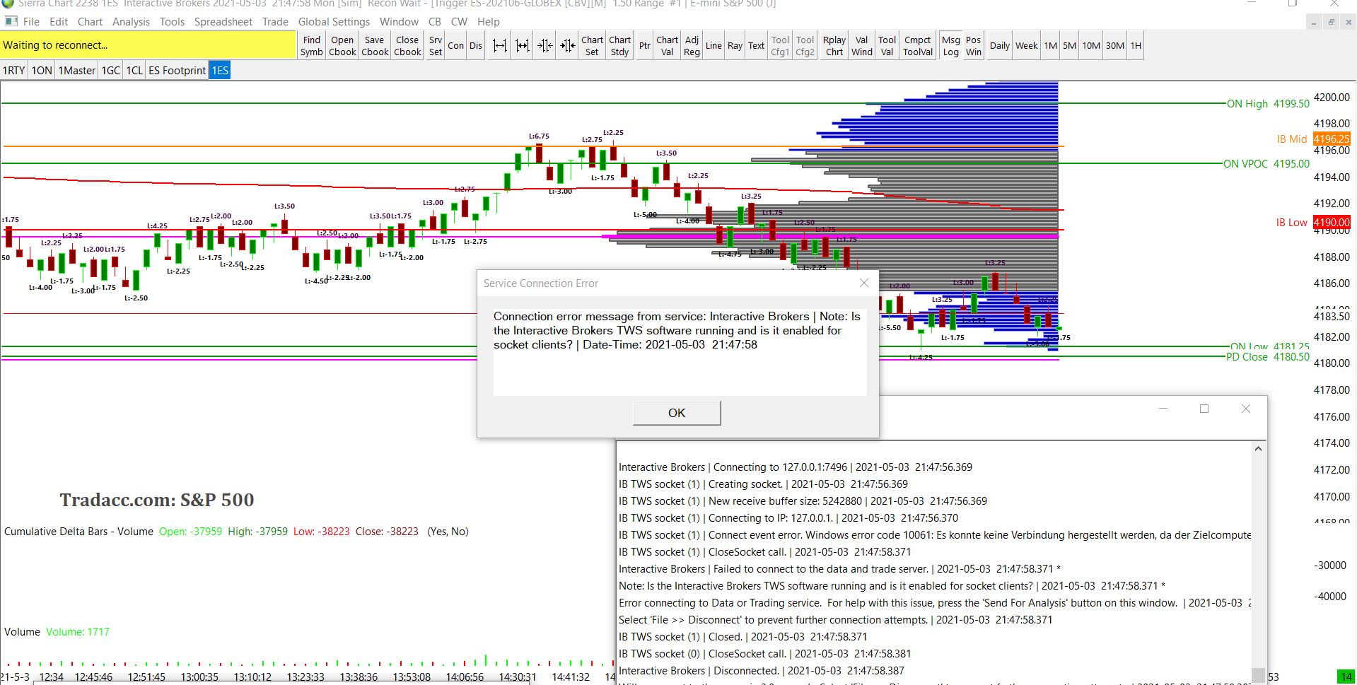The image size is (1357, 685).
Task: Click the 'Volume: 1717' study value
Action: click(x=78, y=632)
